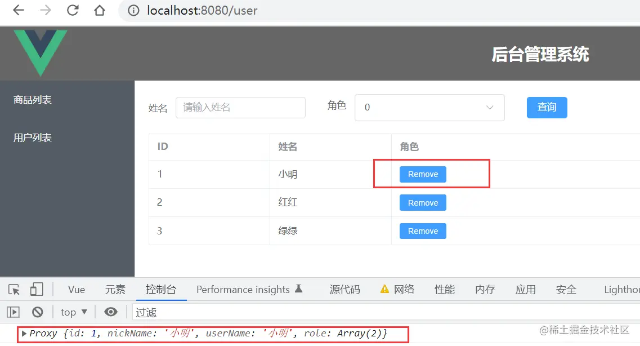Click Remove in the 小明 row
Image resolution: width=640 pixels, height=346 pixels.
tap(423, 175)
